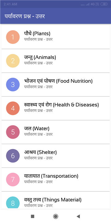Select Health & Diseases topic
Image resolution: width=111 pixels, height=223 pixels.
(55, 108)
